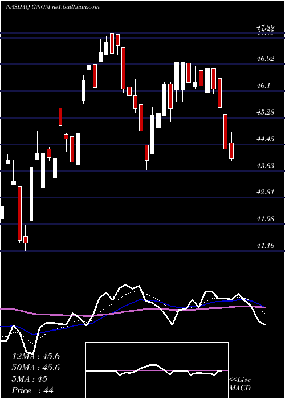
Task: Select the 47.89 top price label
Action: (266, 27)
